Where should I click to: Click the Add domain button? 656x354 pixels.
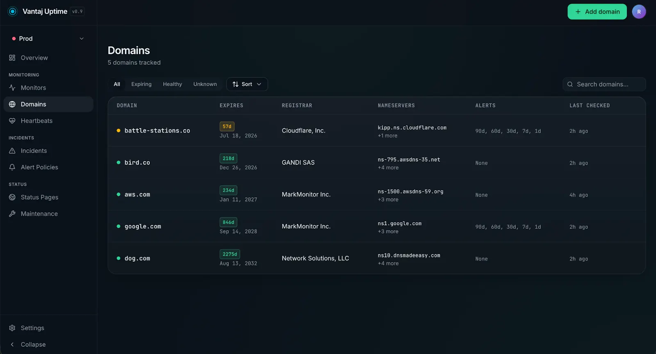tap(597, 12)
